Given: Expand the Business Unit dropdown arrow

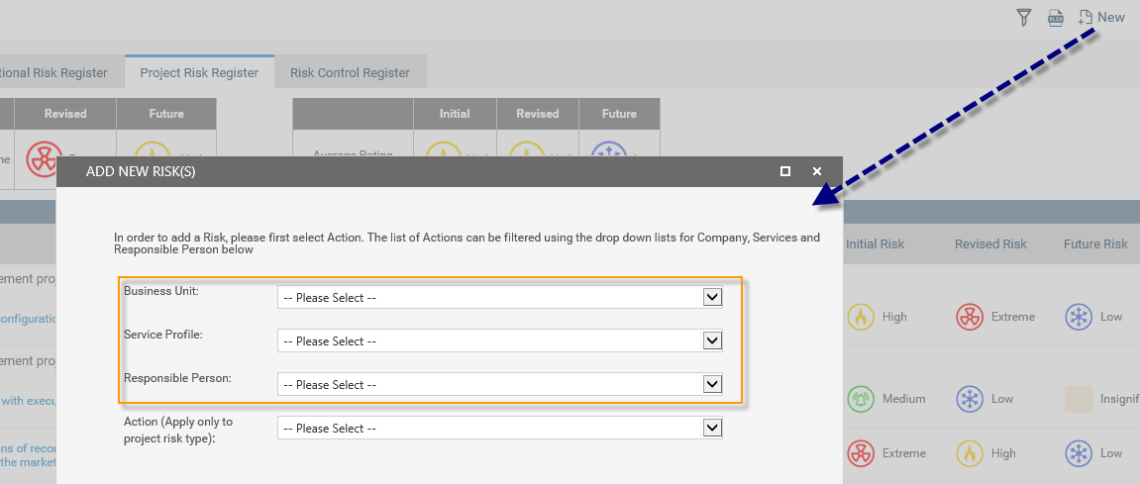Looking at the screenshot, I should 712,297.
